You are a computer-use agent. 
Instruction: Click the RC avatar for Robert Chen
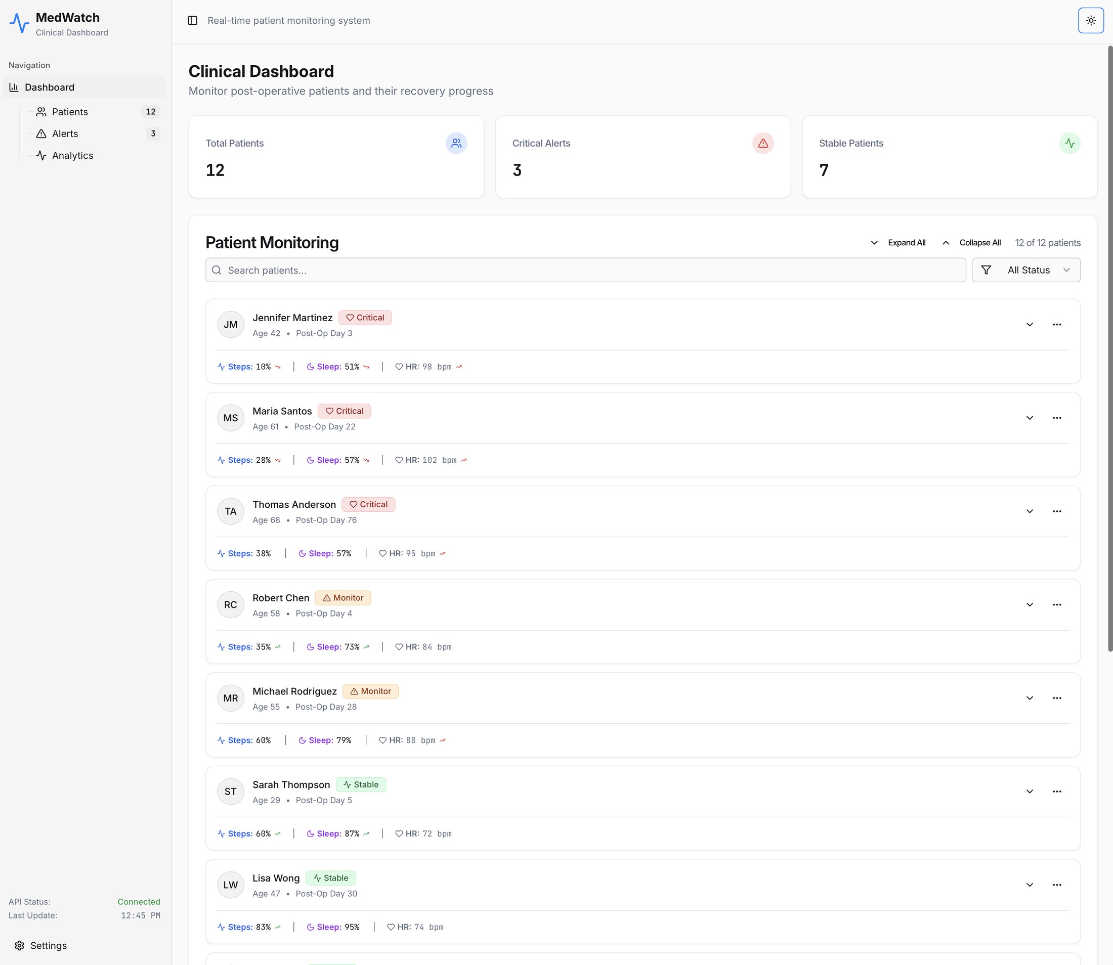(231, 605)
